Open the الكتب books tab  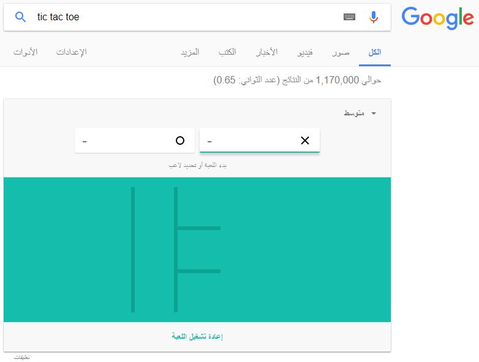pos(228,52)
